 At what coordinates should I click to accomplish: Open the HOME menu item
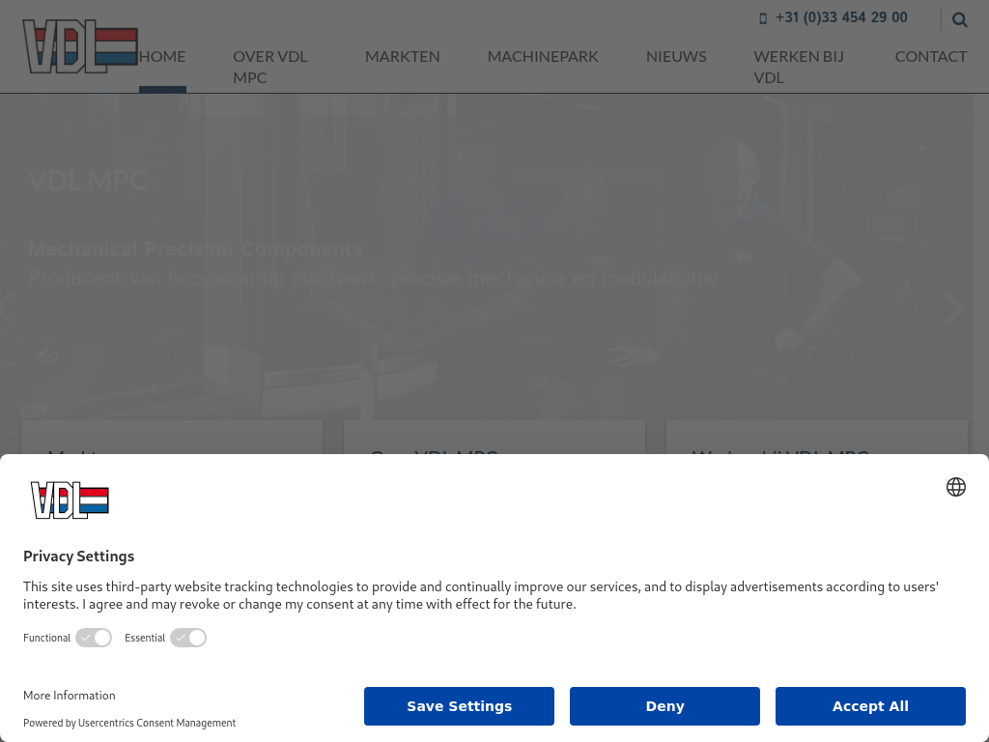(162, 57)
